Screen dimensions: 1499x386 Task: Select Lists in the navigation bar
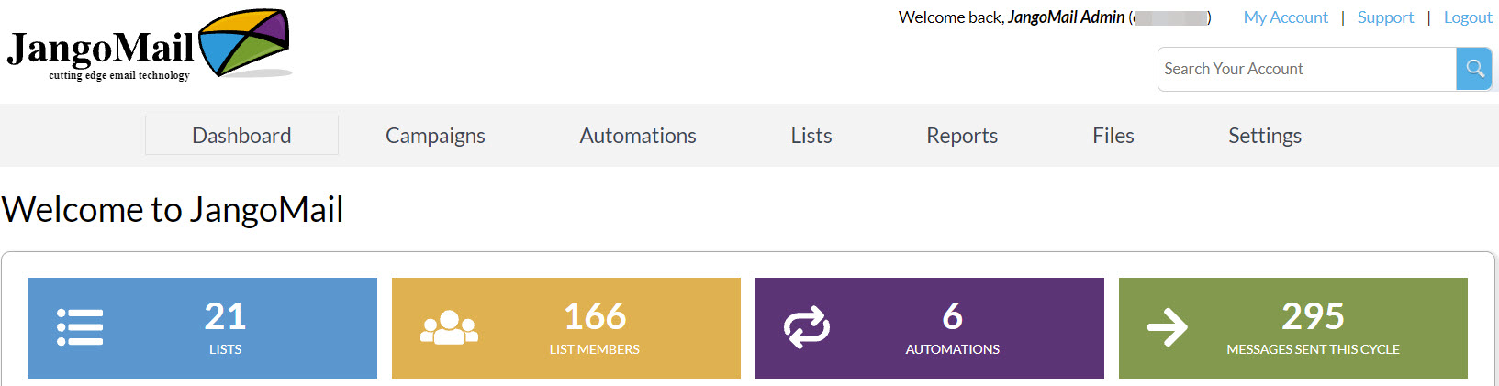[811, 136]
